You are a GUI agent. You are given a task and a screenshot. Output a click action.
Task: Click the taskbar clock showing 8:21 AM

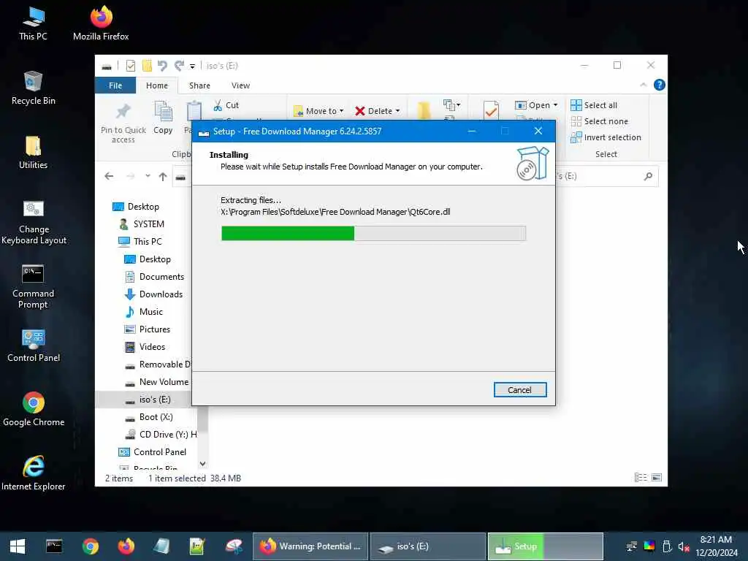pyautogui.click(x=716, y=546)
